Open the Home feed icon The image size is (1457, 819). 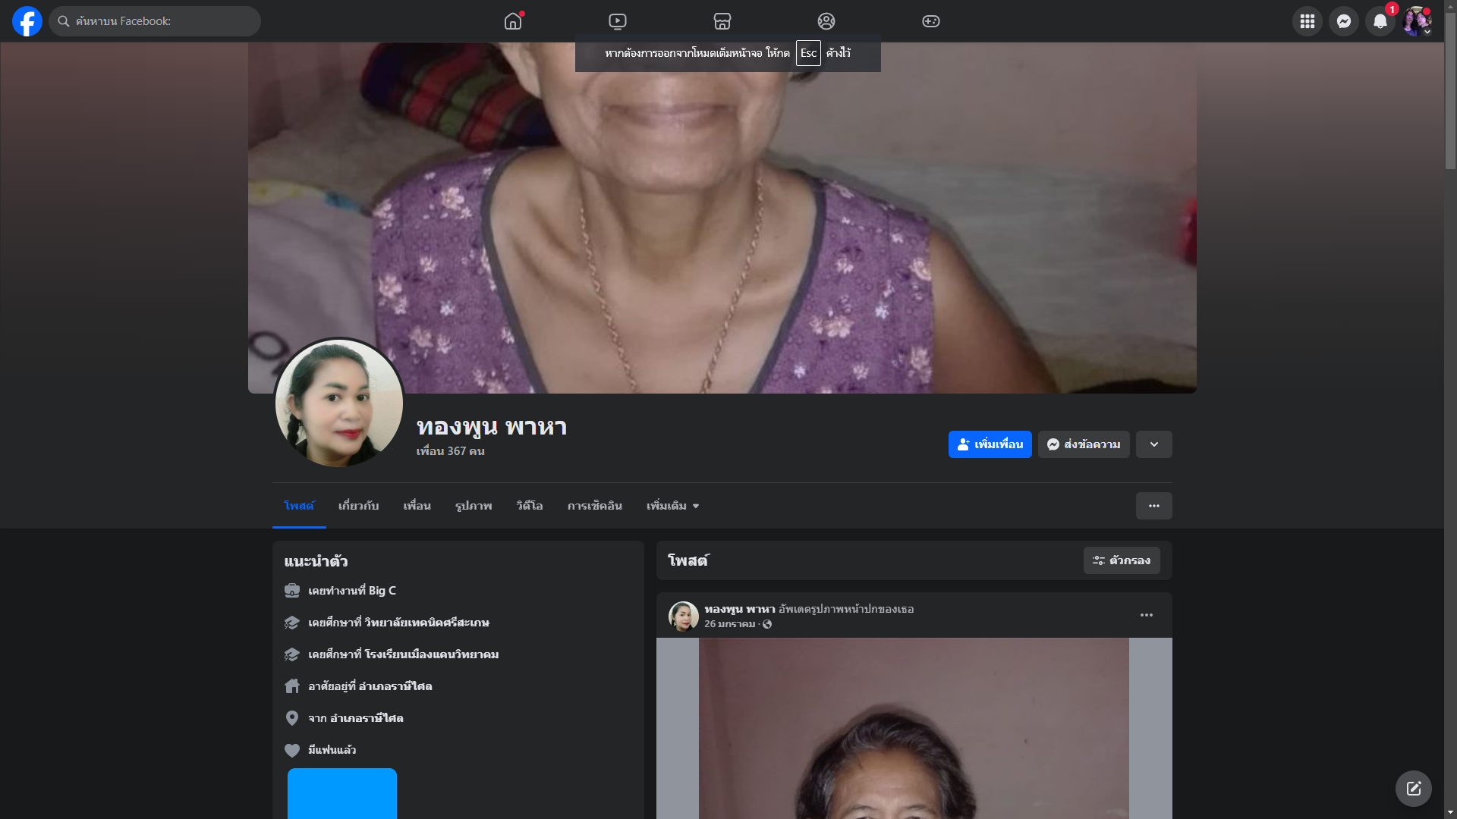[513, 21]
